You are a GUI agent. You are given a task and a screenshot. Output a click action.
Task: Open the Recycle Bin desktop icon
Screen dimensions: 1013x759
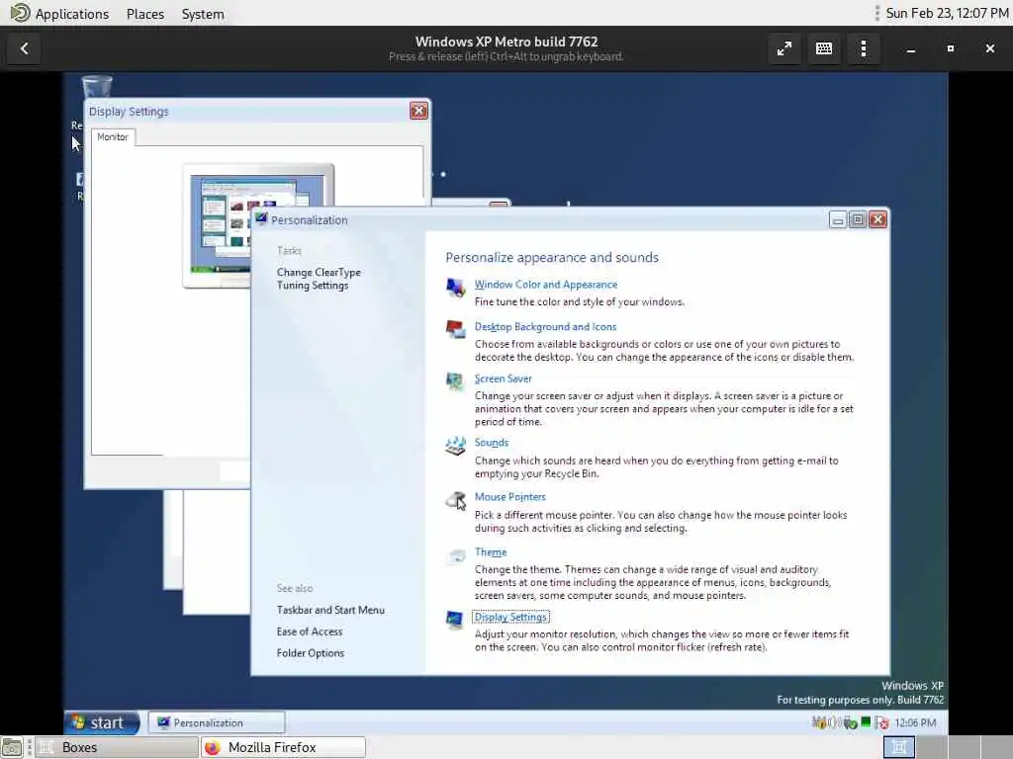pos(96,87)
